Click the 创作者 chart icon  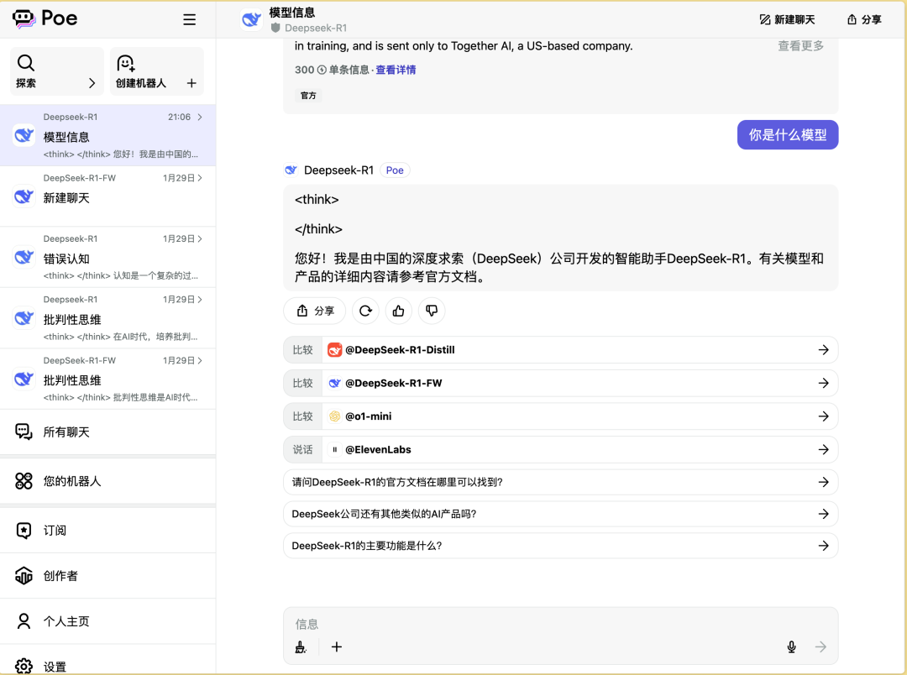coord(24,576)
